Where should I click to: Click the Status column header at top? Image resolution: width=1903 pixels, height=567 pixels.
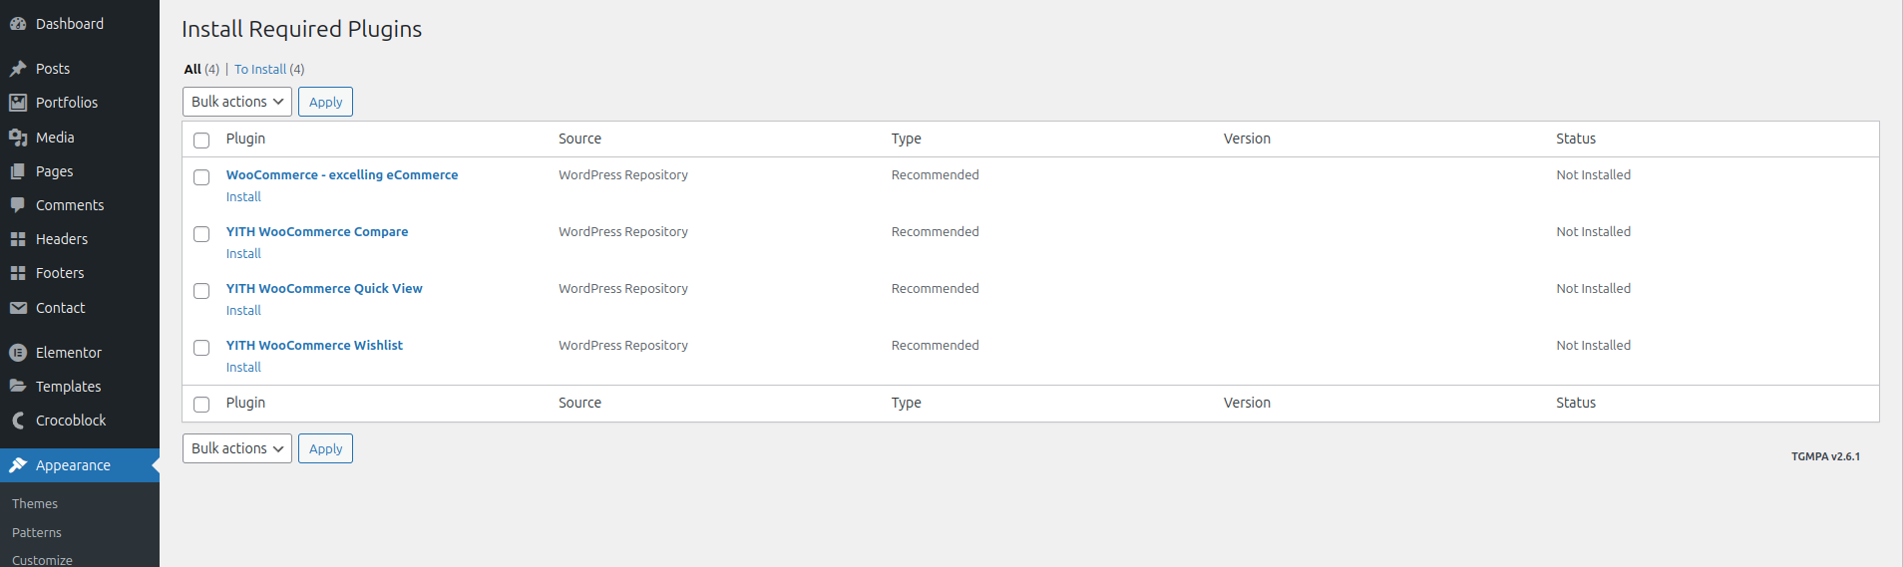[1576, 139]
